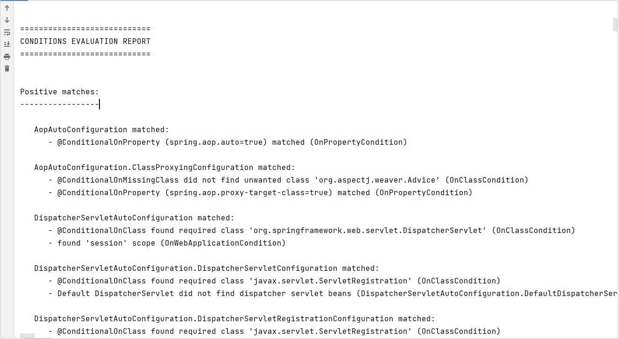Viewport: 619px width, 339px height.
Task: Click the up arrow stack trace icon
Action: [7, 8]
